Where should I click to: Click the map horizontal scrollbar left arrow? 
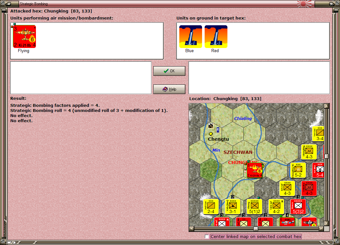click(191, 229)
